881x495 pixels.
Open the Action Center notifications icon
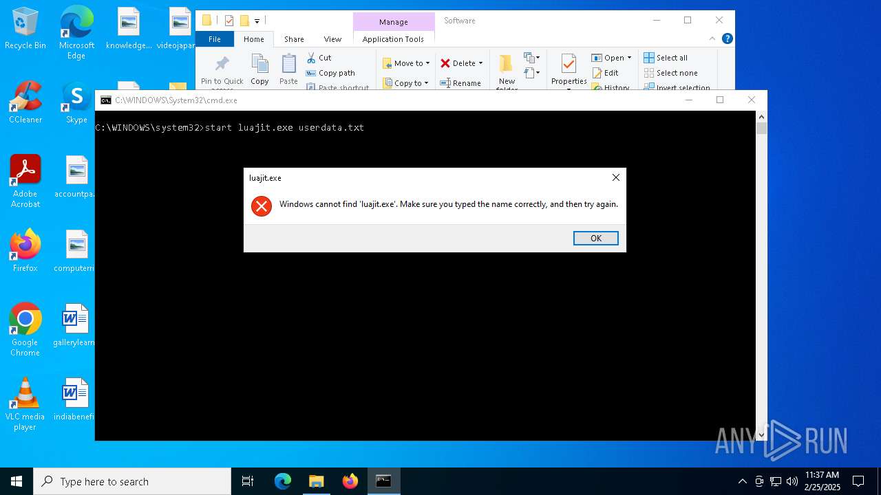pos(858,481)
